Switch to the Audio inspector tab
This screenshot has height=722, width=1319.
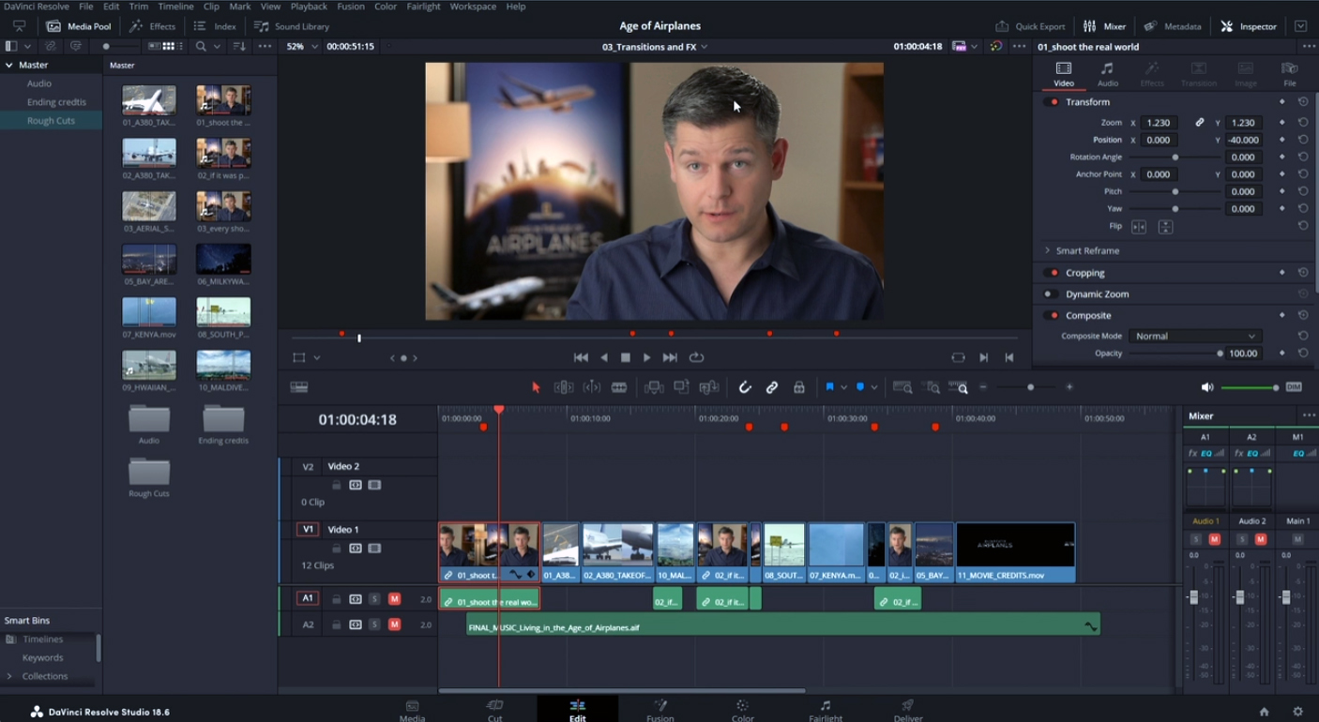coord(1107,74)
